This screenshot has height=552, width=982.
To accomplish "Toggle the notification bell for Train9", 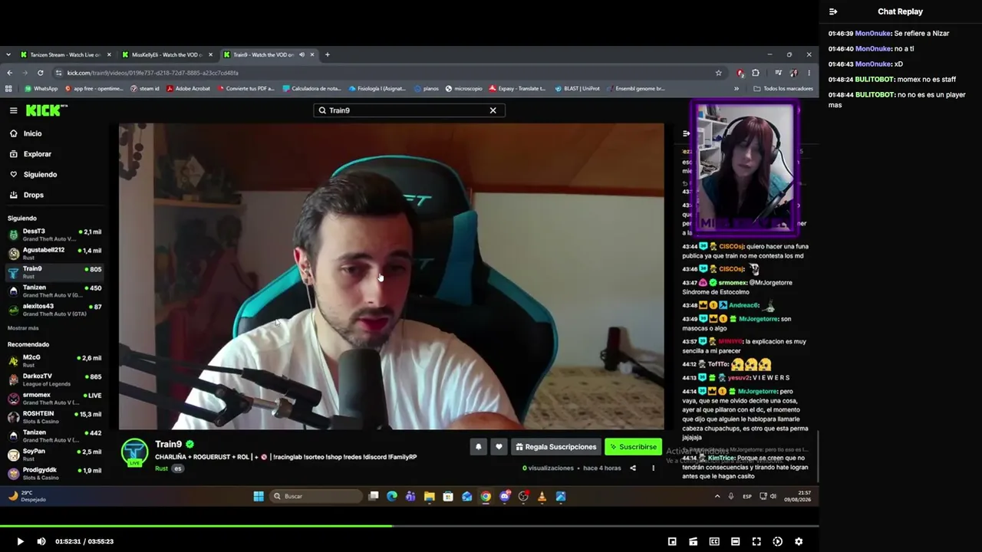I will coord(478,447).
